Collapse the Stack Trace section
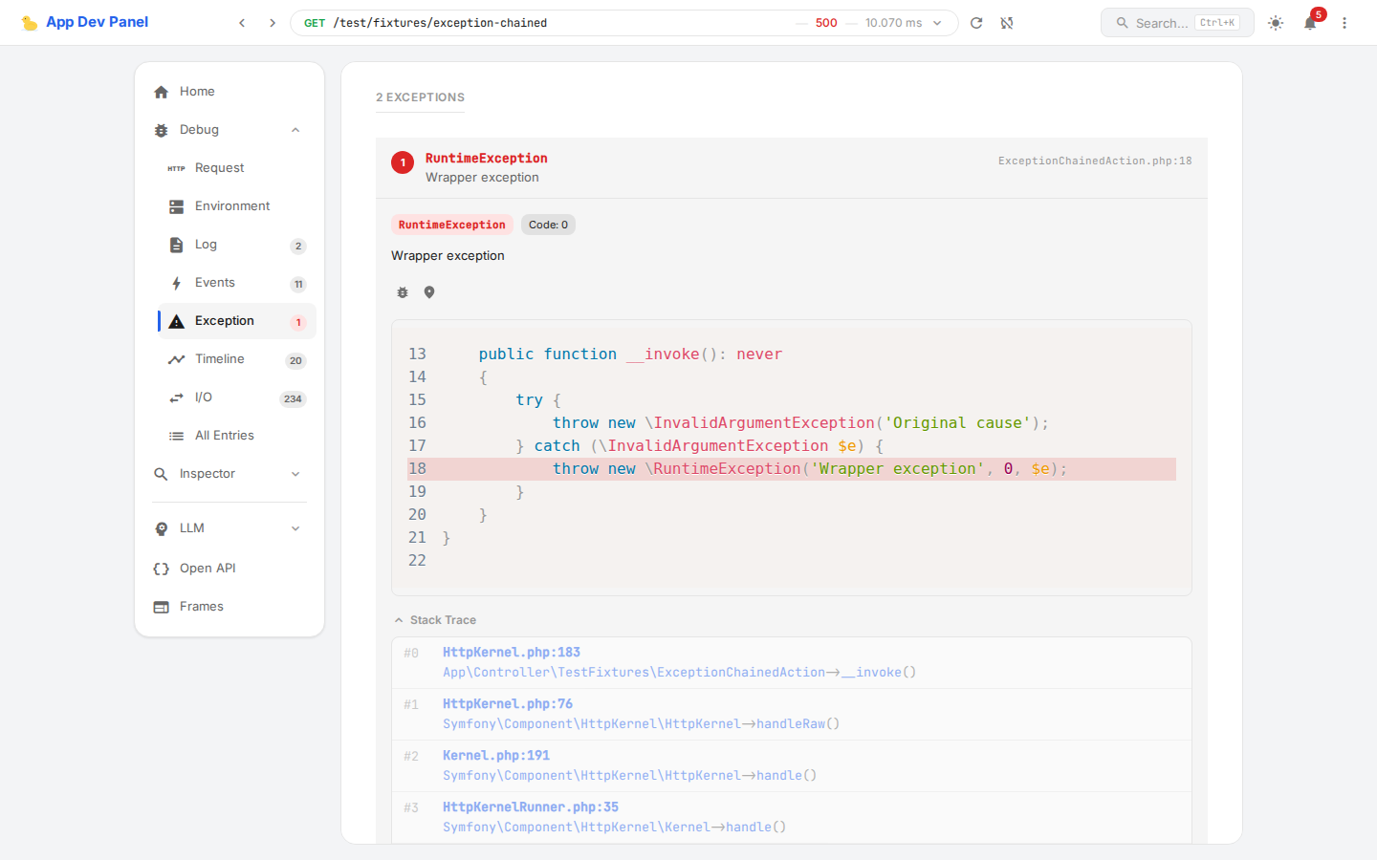The image size is (1377, 860). [435, 620]
